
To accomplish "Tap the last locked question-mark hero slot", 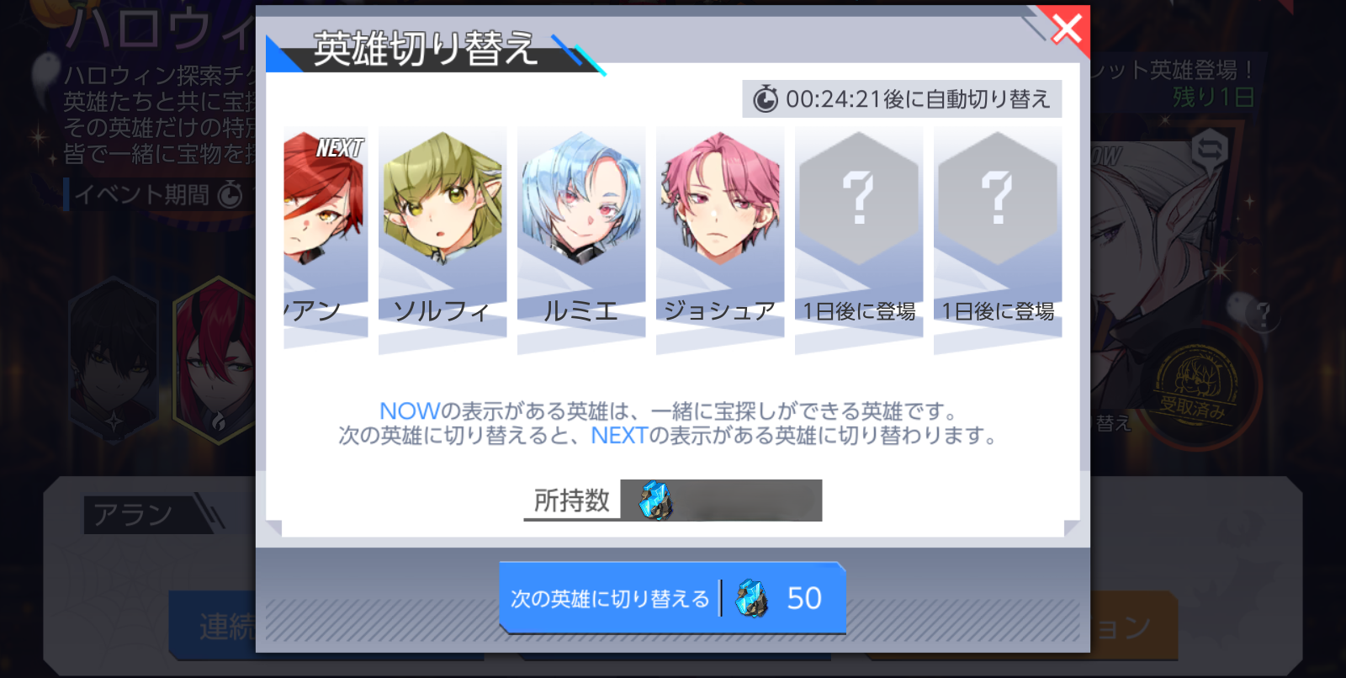I will 998,240.
